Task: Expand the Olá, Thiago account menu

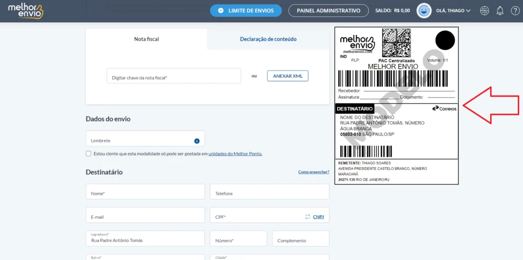Action: click(x=454, y=11)
